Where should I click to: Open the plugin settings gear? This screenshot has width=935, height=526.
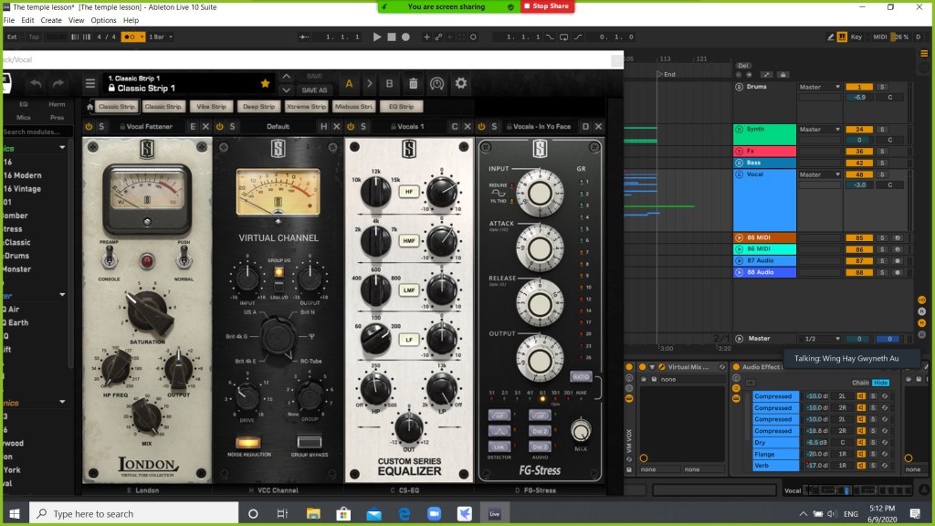click(461, 84)
